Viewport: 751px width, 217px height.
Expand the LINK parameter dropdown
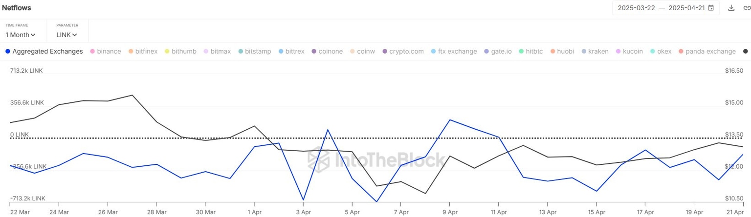coord(66,35)
